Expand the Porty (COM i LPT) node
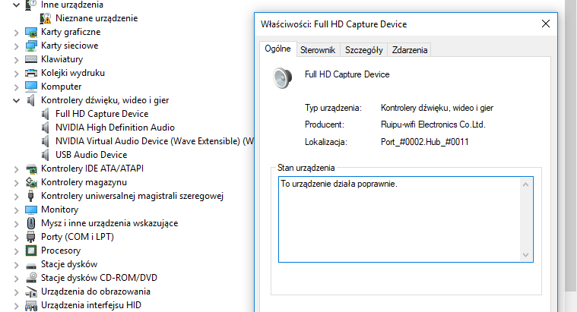Viewport: 577px width, 312px height. pos(17,237)
